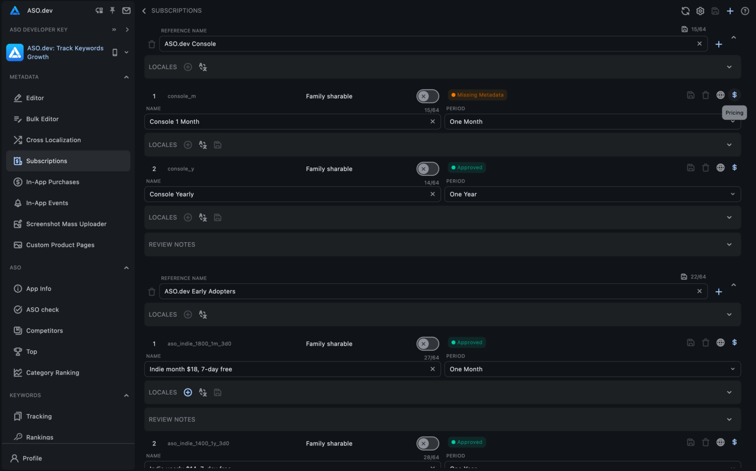
Task: Collapse the Metadata sidebar section
Action: coord(126,77)
